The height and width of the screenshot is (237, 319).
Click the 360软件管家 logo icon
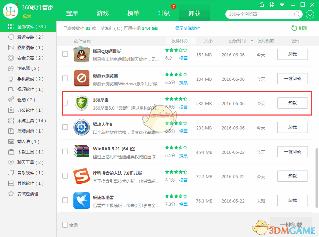(x=10, y=11)
